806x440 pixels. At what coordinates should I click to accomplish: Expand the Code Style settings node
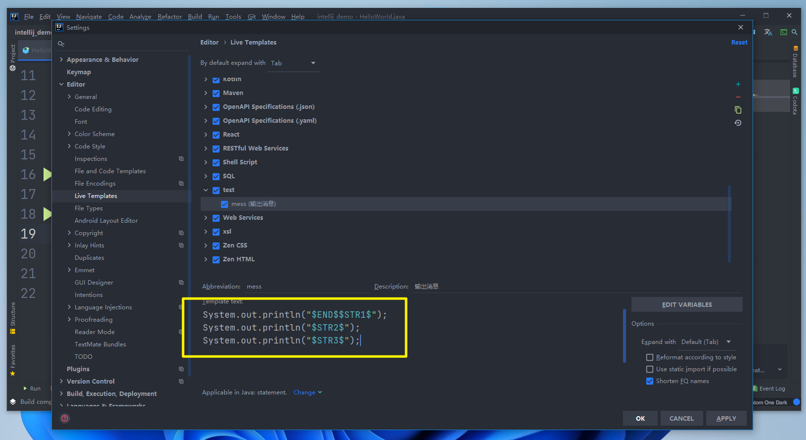click(x=69, y=147)
